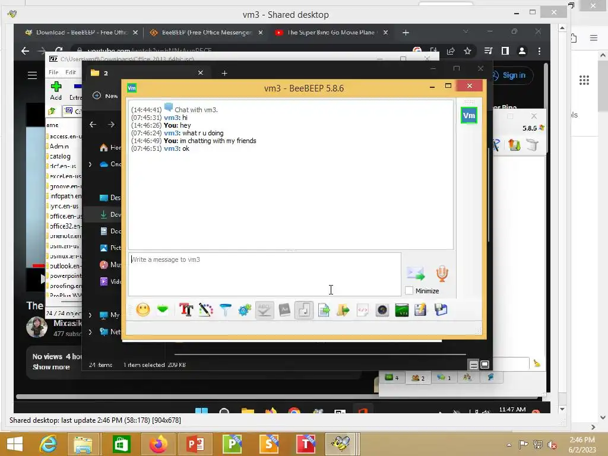Open a new browser tab with plus button
The image size is (608, 456).
(406, 33)
